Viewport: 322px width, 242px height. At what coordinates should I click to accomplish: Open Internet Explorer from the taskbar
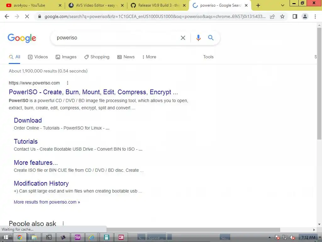click(91, 237)
